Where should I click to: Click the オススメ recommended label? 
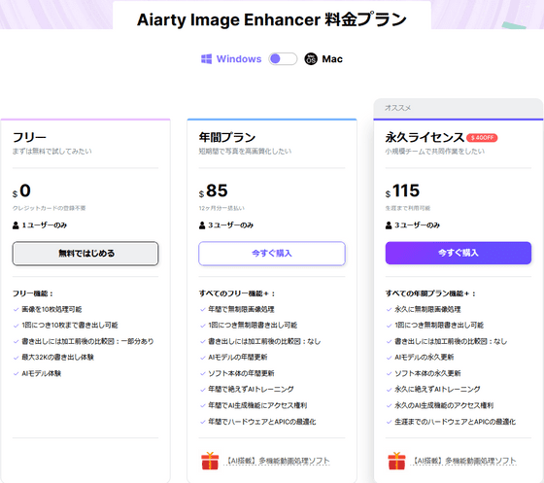(x=397, y=108)
